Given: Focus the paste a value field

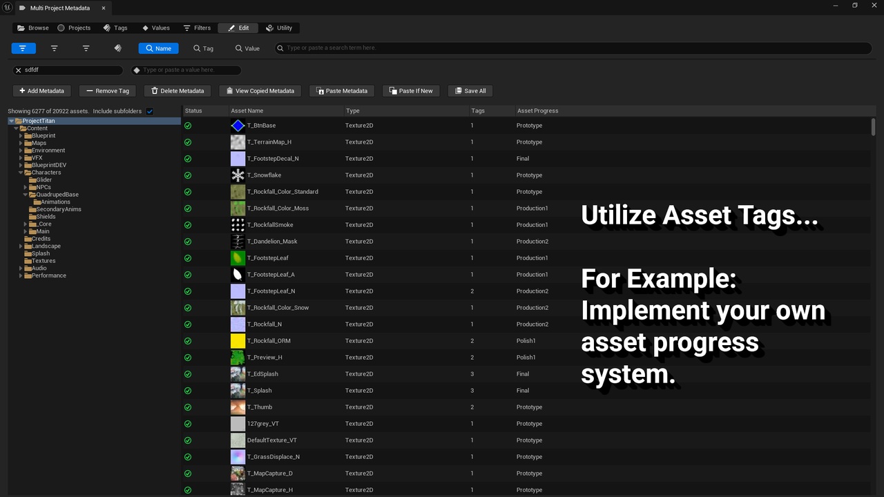Looking at the screenshot, I should [186, 70].
